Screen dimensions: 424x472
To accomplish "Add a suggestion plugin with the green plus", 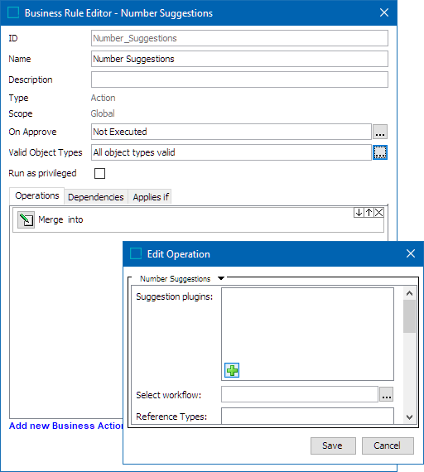I will [x=232, y=370].
